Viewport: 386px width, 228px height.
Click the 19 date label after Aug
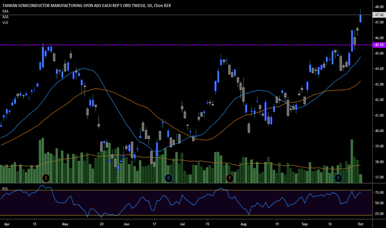(x=277, y=224)
